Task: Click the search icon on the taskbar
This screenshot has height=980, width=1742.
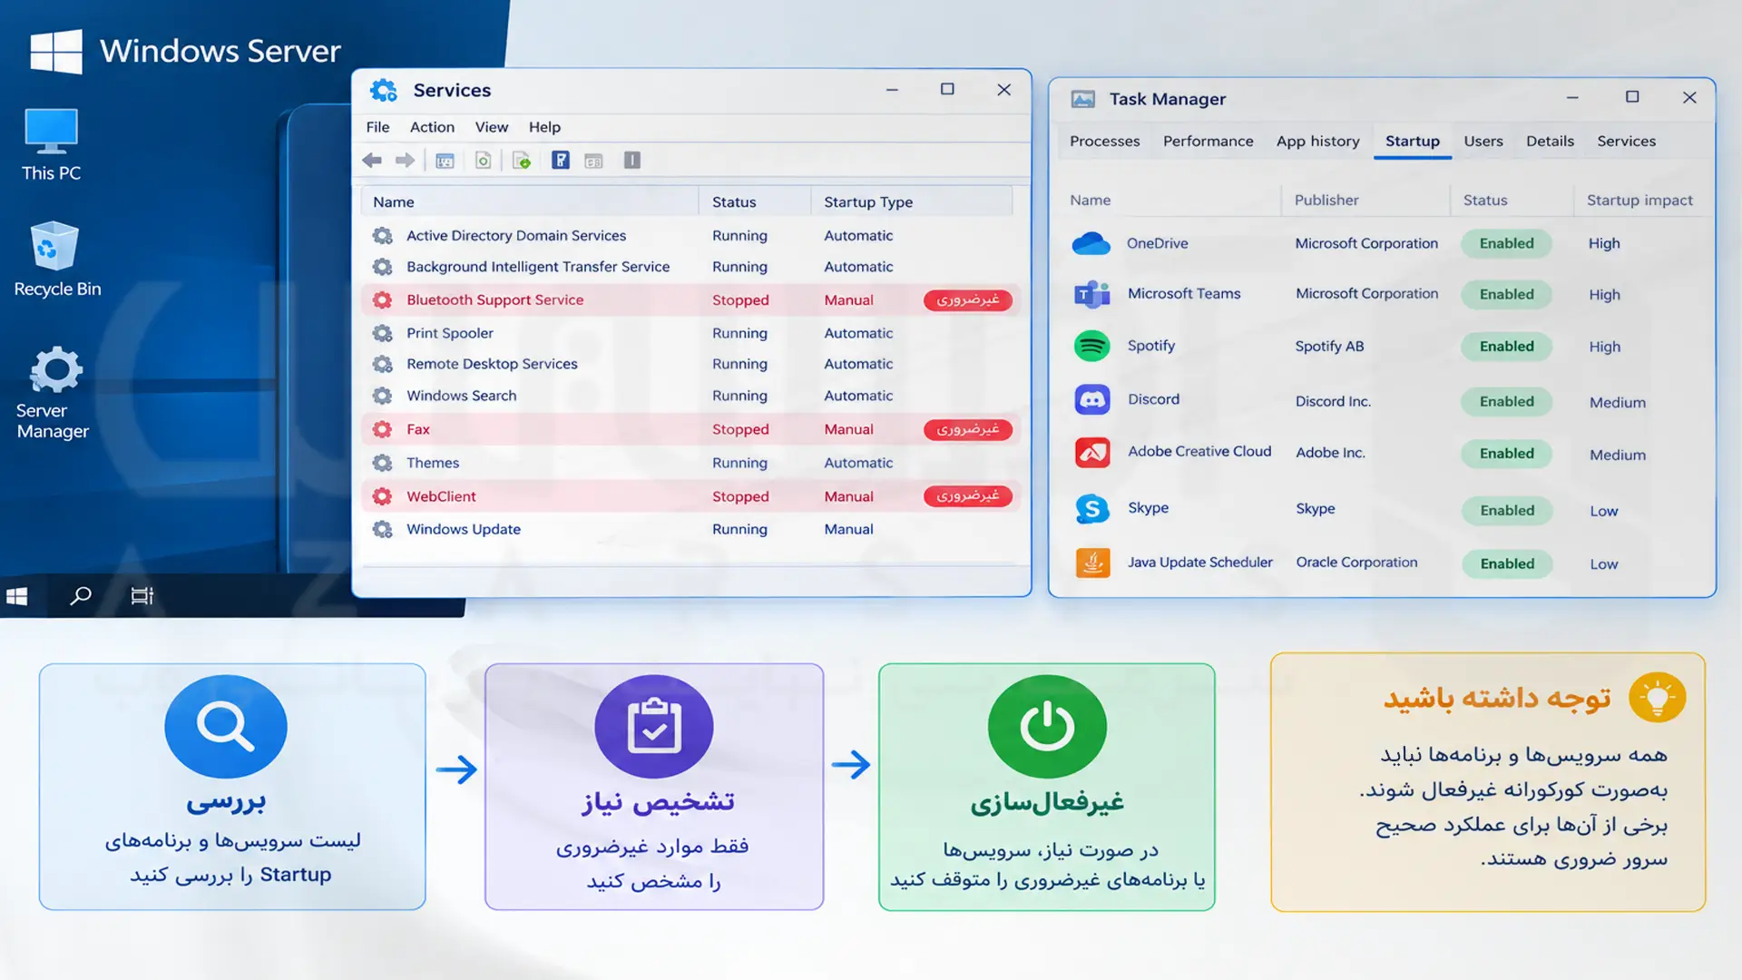Action: tap(81, 596)
